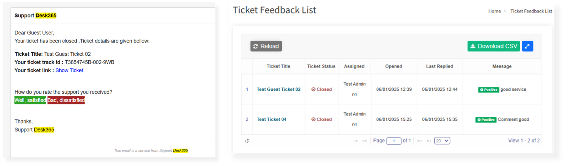Screen dimensions: 574x166
Task: Go to previous page pager icon
Action: point(364,141)
